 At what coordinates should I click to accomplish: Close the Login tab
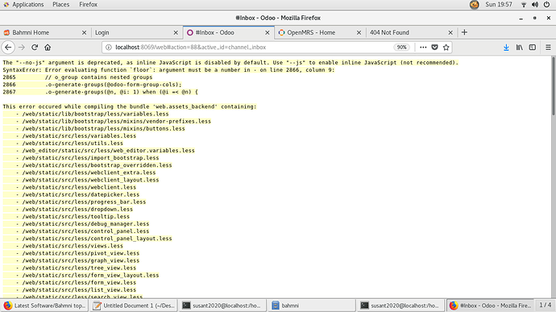tap(176, 32)
